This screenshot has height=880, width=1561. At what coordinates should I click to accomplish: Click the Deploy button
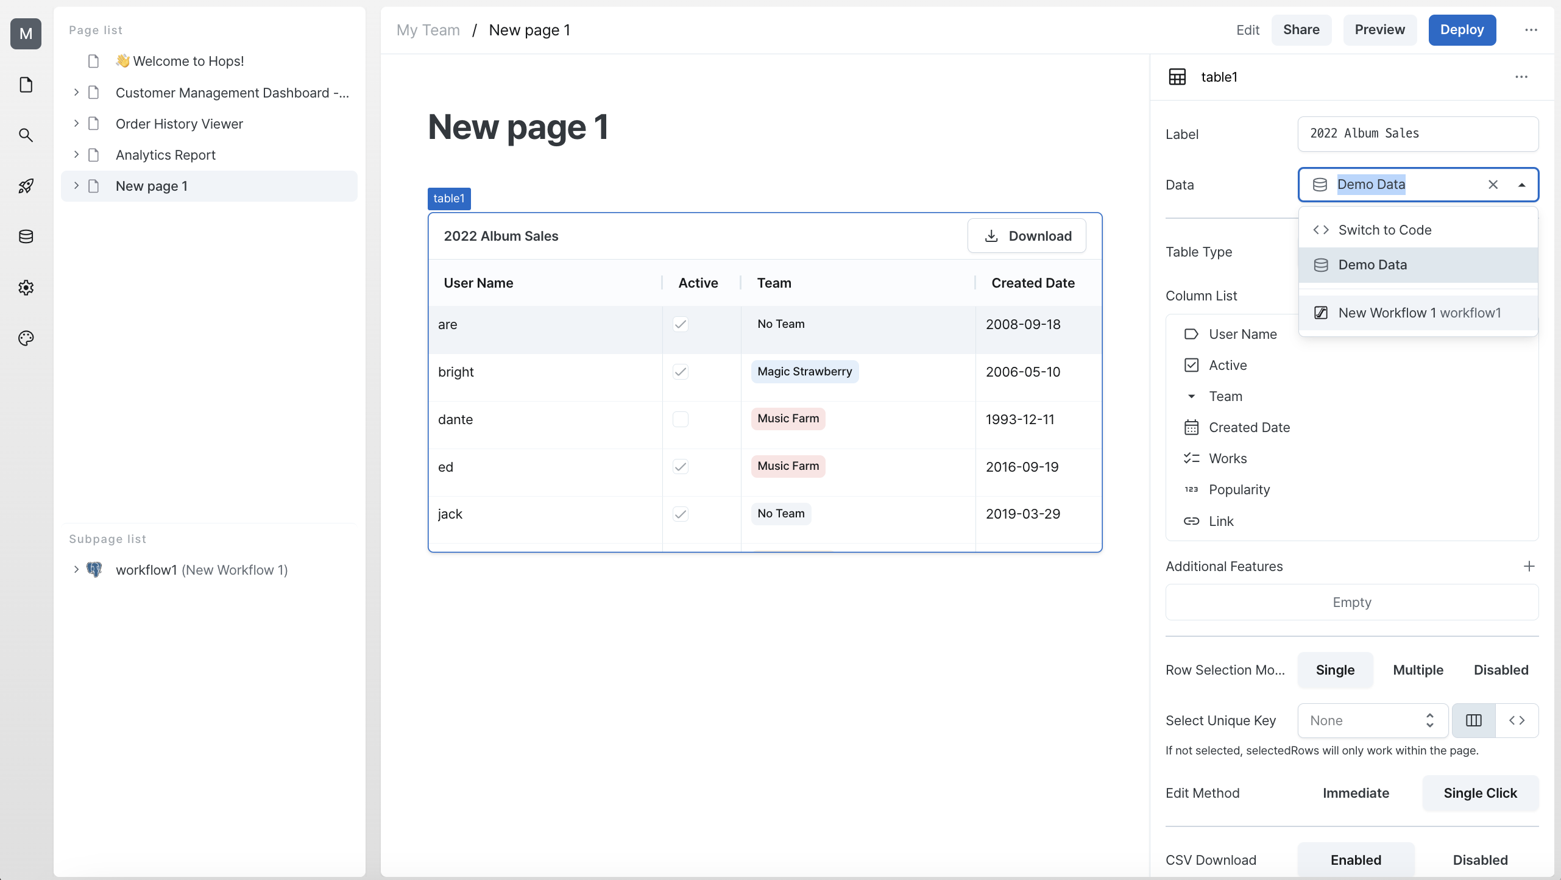pyautogui.click(x=1462, y=30)
